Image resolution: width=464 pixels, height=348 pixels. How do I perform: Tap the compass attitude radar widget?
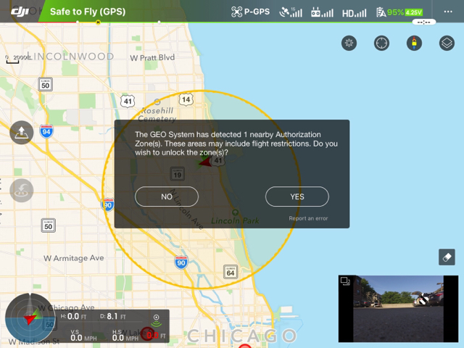(30, 318)
